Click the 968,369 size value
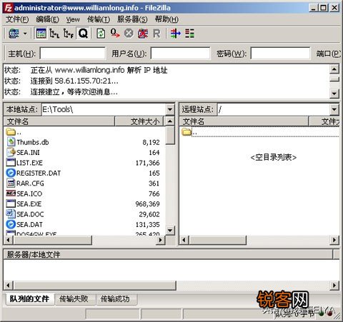Image resolution: width=343 pixels, height=322 pixels. pyautogui.click(x=147, y=204)
